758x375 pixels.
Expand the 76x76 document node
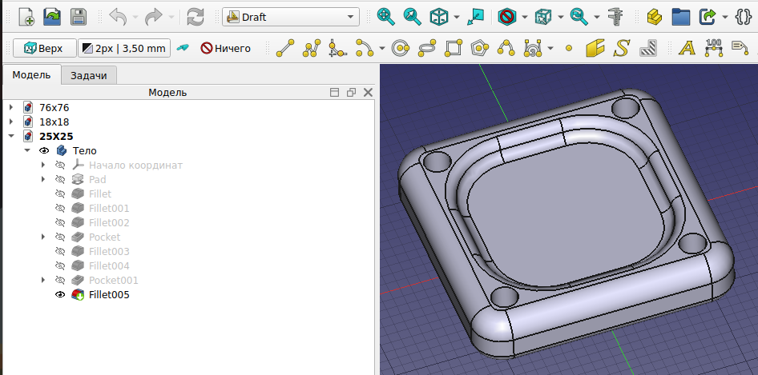coord(11,107)
